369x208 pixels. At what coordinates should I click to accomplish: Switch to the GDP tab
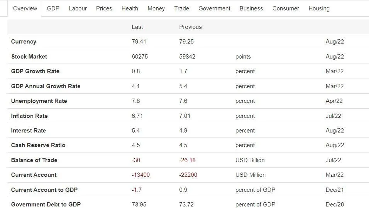click(53, 8)
